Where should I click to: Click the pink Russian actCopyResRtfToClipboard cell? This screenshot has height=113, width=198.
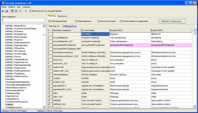[130, 45]
